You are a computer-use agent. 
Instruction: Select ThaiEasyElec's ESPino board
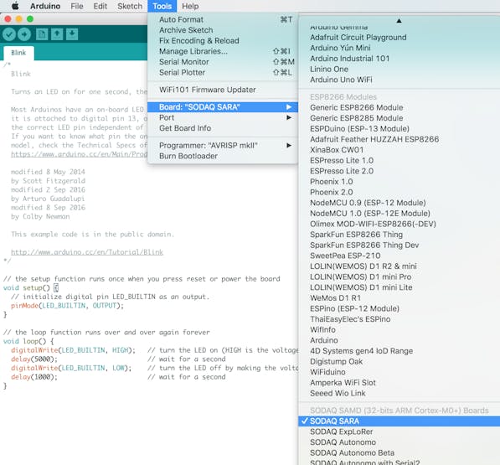pyautogui.click(x=399, y=319)
